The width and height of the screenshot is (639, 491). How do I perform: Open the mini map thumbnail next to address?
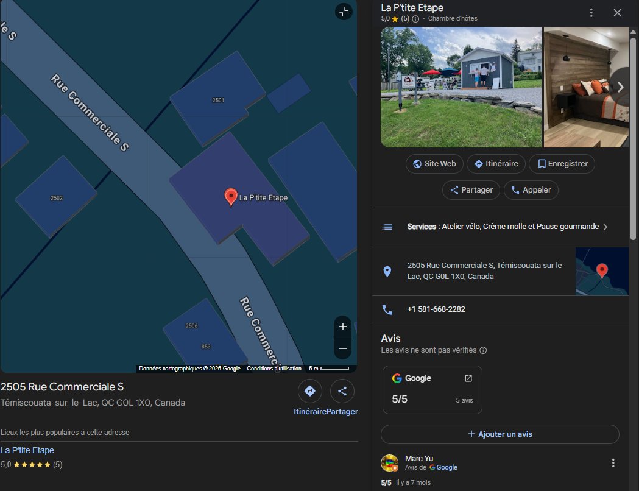(x=602, y=271)
